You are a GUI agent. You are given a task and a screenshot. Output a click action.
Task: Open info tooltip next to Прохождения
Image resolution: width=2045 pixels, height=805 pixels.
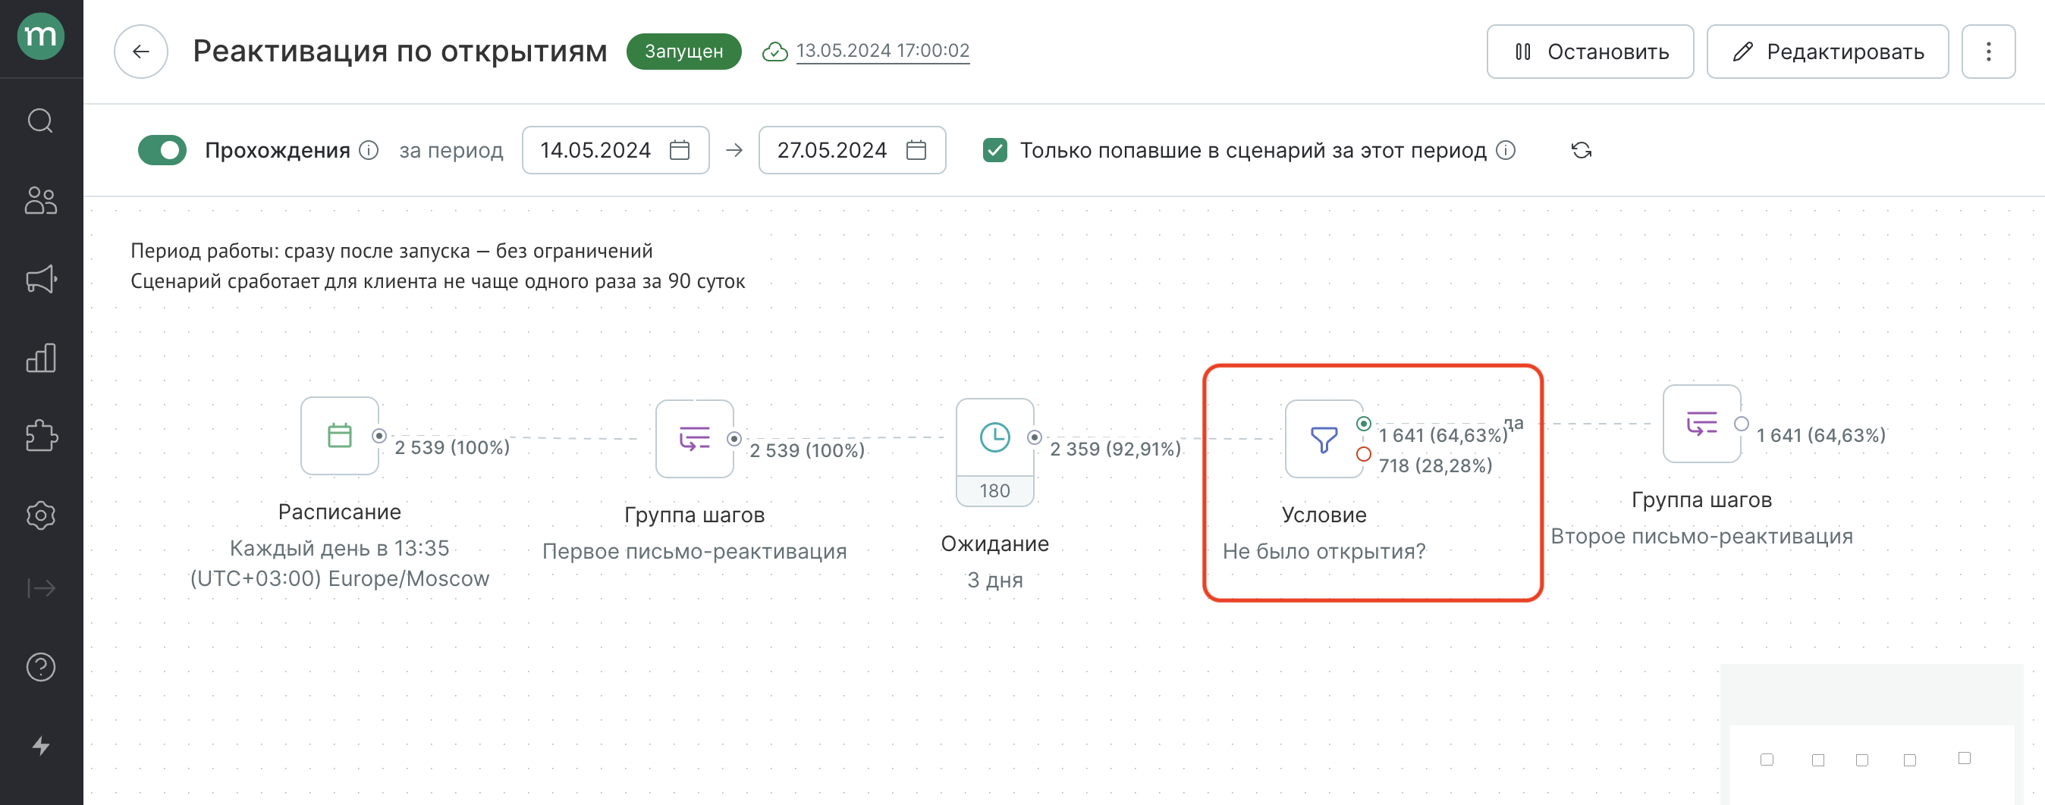[x=369, y=150]
